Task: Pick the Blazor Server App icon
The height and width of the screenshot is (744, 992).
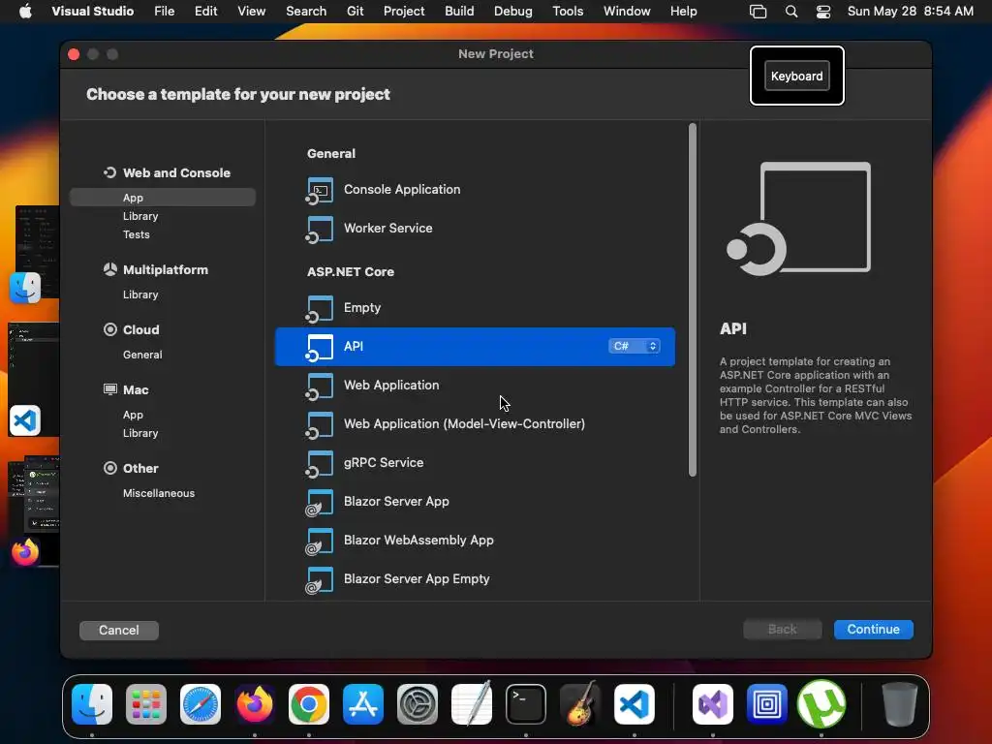Action: (x=320, y=503)
